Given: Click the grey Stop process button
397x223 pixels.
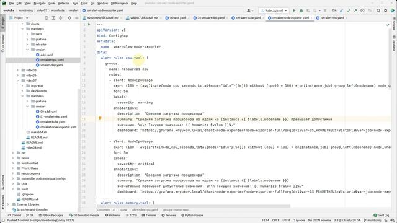Looking at the screenshot, I should click(x=325, y=11).
